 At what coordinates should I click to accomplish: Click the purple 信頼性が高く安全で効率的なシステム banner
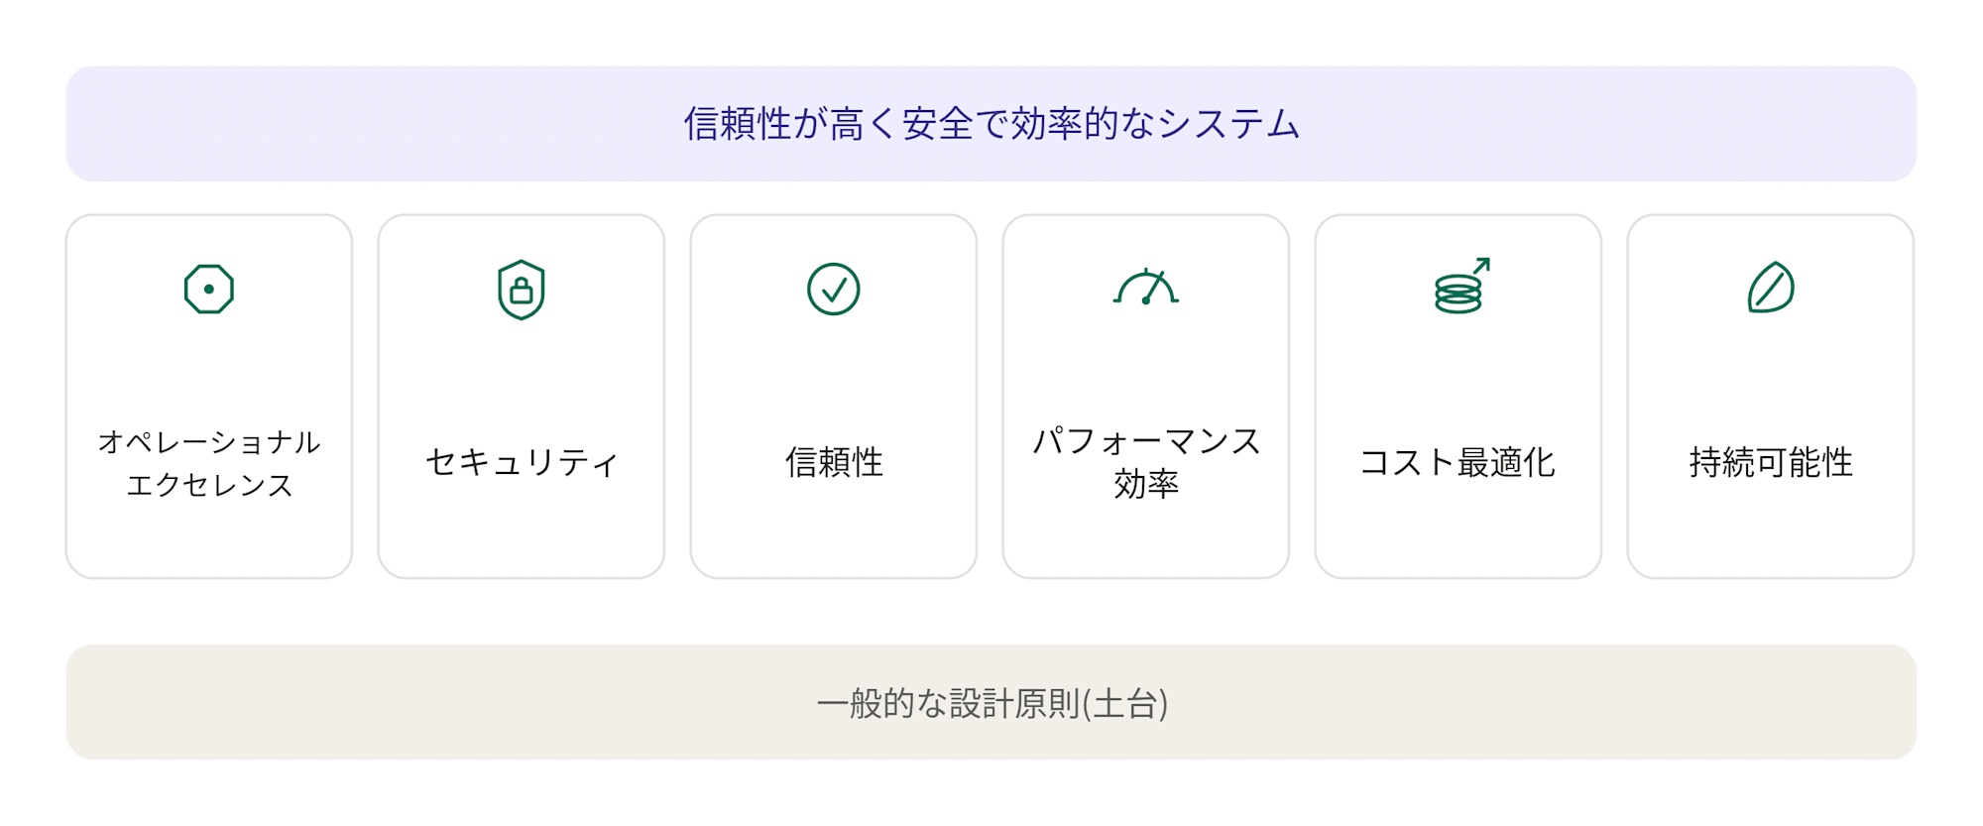(991, 124)
